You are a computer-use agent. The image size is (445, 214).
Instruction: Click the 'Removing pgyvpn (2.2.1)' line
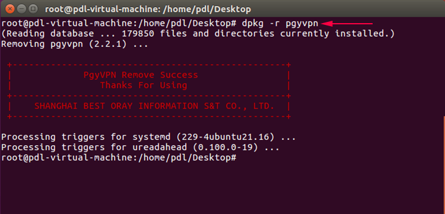[x=75, y=44]
